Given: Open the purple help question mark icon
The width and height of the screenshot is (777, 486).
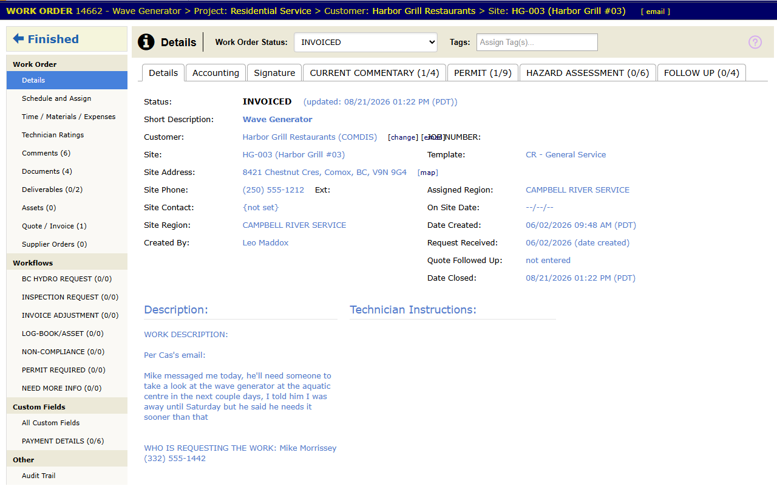Looking at the screenshot, I should point(755,42).
